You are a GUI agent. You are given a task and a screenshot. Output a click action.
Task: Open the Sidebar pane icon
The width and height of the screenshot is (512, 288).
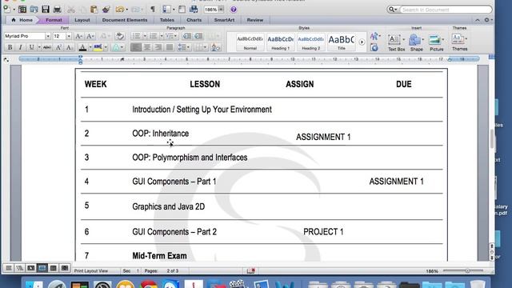coord(167,9)
